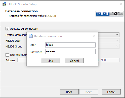The image size is (125, 98).
Task: Click the 'Database connection' heading text
Action: [x=21, y=11]
